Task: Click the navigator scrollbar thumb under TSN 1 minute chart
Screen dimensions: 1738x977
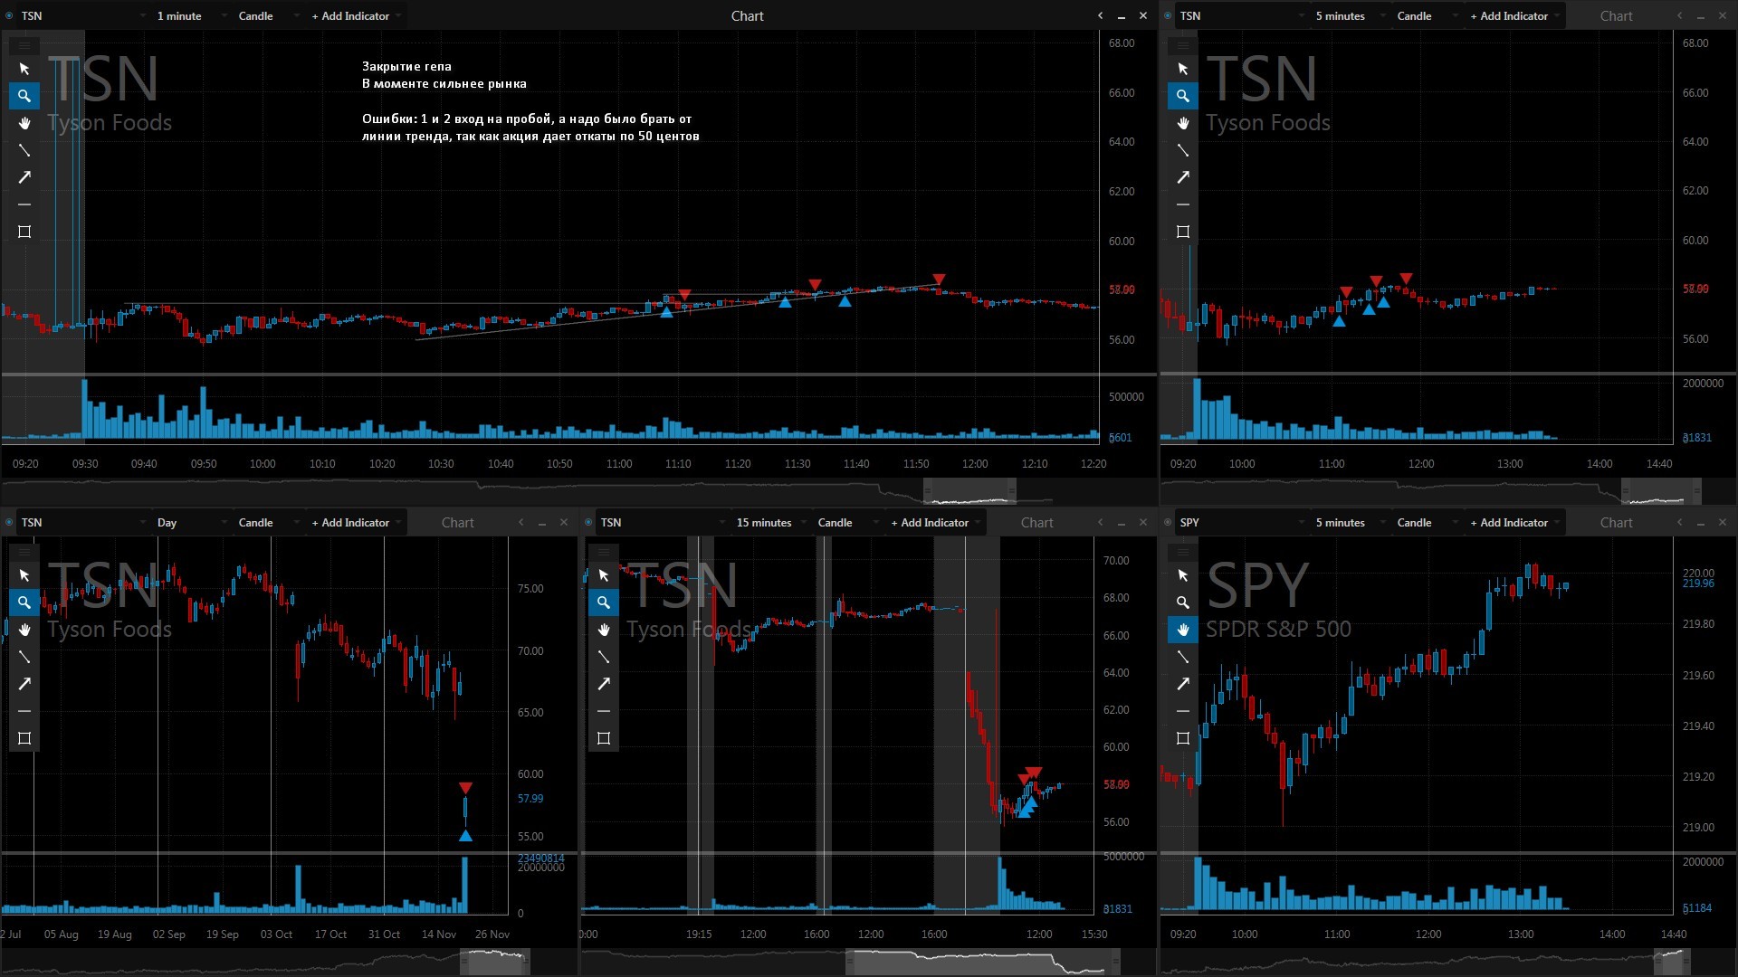Action: tap(969, 491)
